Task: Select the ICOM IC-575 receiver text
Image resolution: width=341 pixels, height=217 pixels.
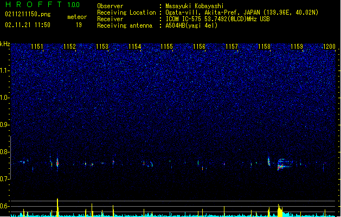Action: click(x=218, y=19)
